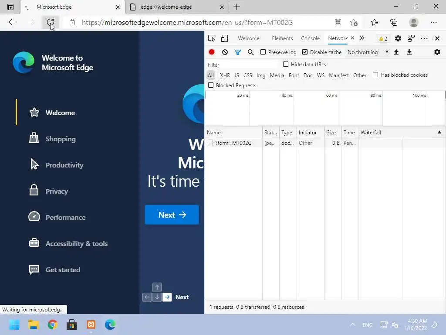The width and height of the screenshot is (446, 335).
Task: Check Hide data URLs checkbox
Action: click(286, 64)
